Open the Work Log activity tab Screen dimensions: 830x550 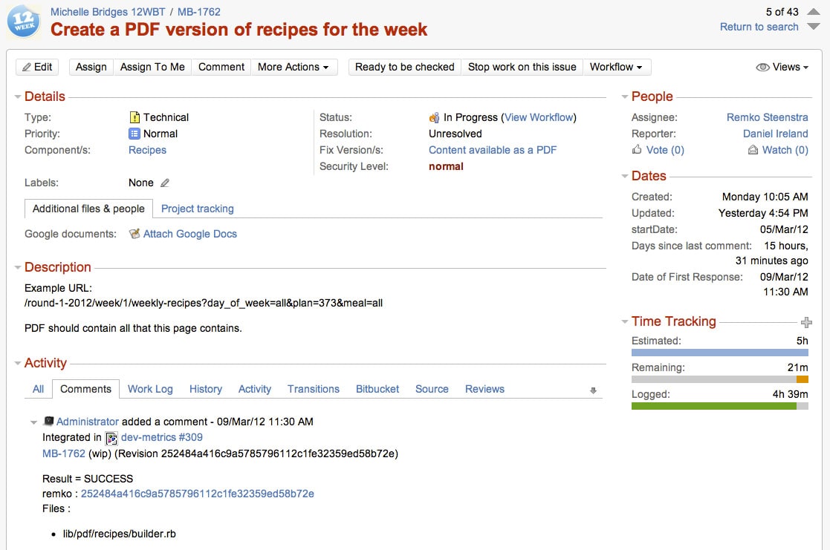(150, 389)
